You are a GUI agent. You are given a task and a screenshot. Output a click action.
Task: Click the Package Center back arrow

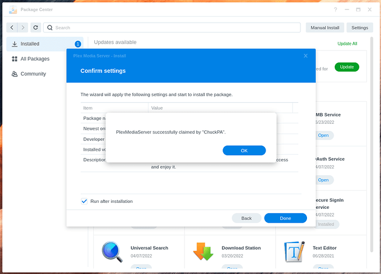click(x=12, y=28)
